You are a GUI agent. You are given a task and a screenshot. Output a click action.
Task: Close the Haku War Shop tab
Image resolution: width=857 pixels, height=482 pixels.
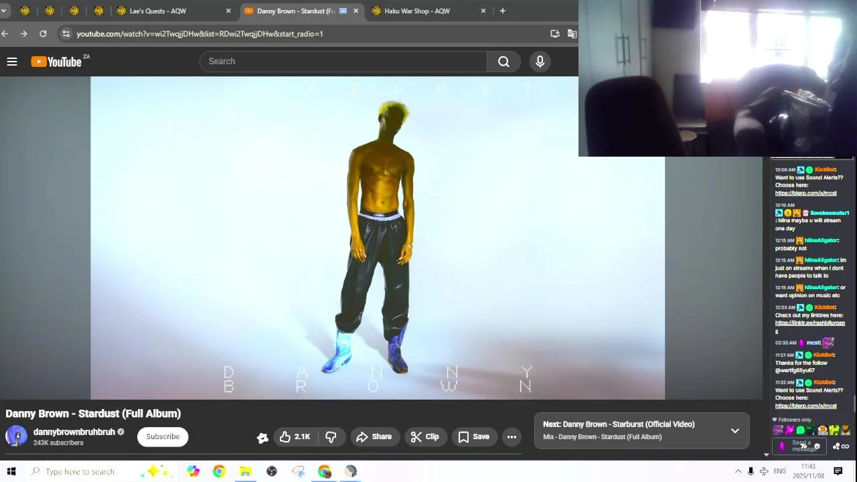pos(483,11)
